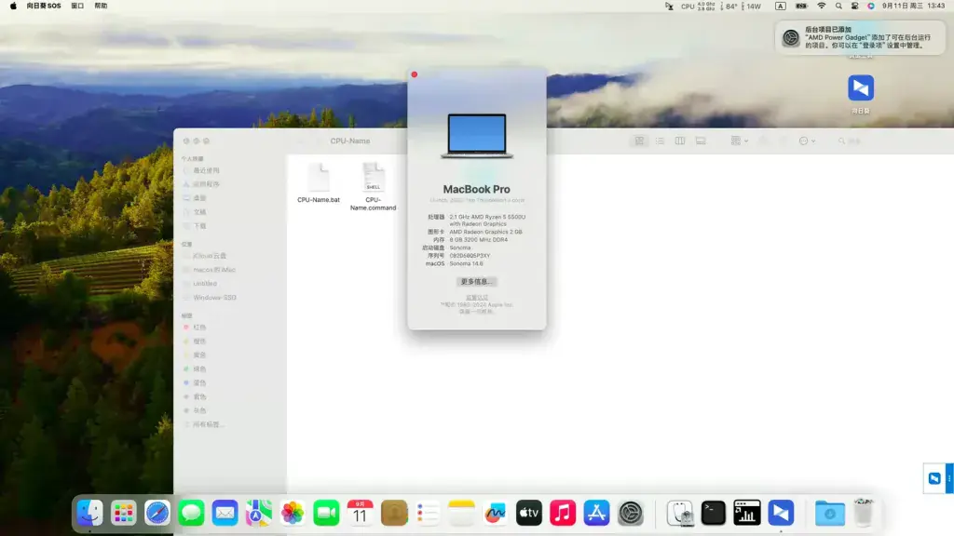
Task: Open the Apple menu
Action: point(13,7)
